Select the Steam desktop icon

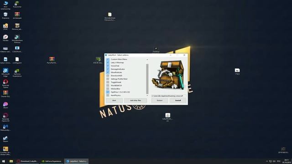click(x=5, y=139)
